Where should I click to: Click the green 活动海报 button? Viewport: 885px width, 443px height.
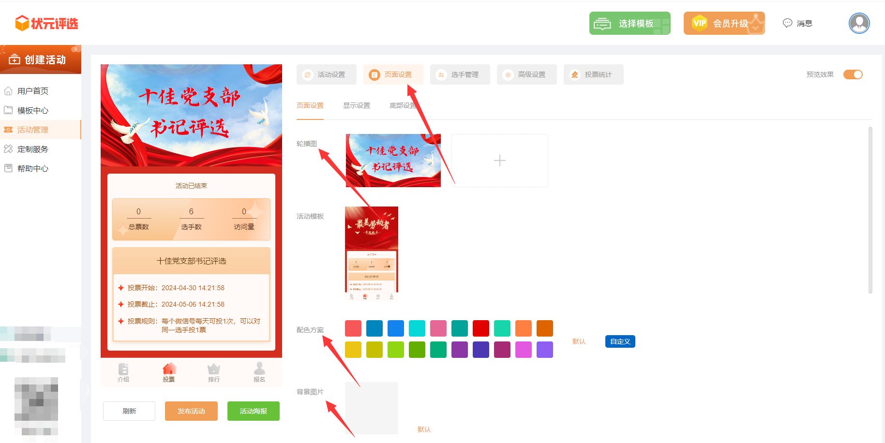coord(254,411)
